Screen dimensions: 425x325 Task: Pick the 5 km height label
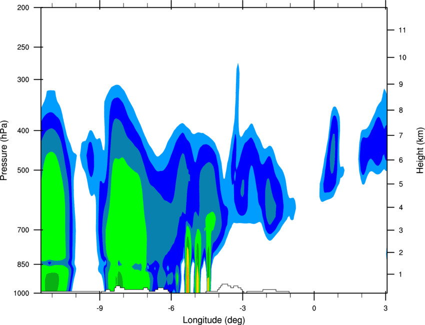coord(401,184)
